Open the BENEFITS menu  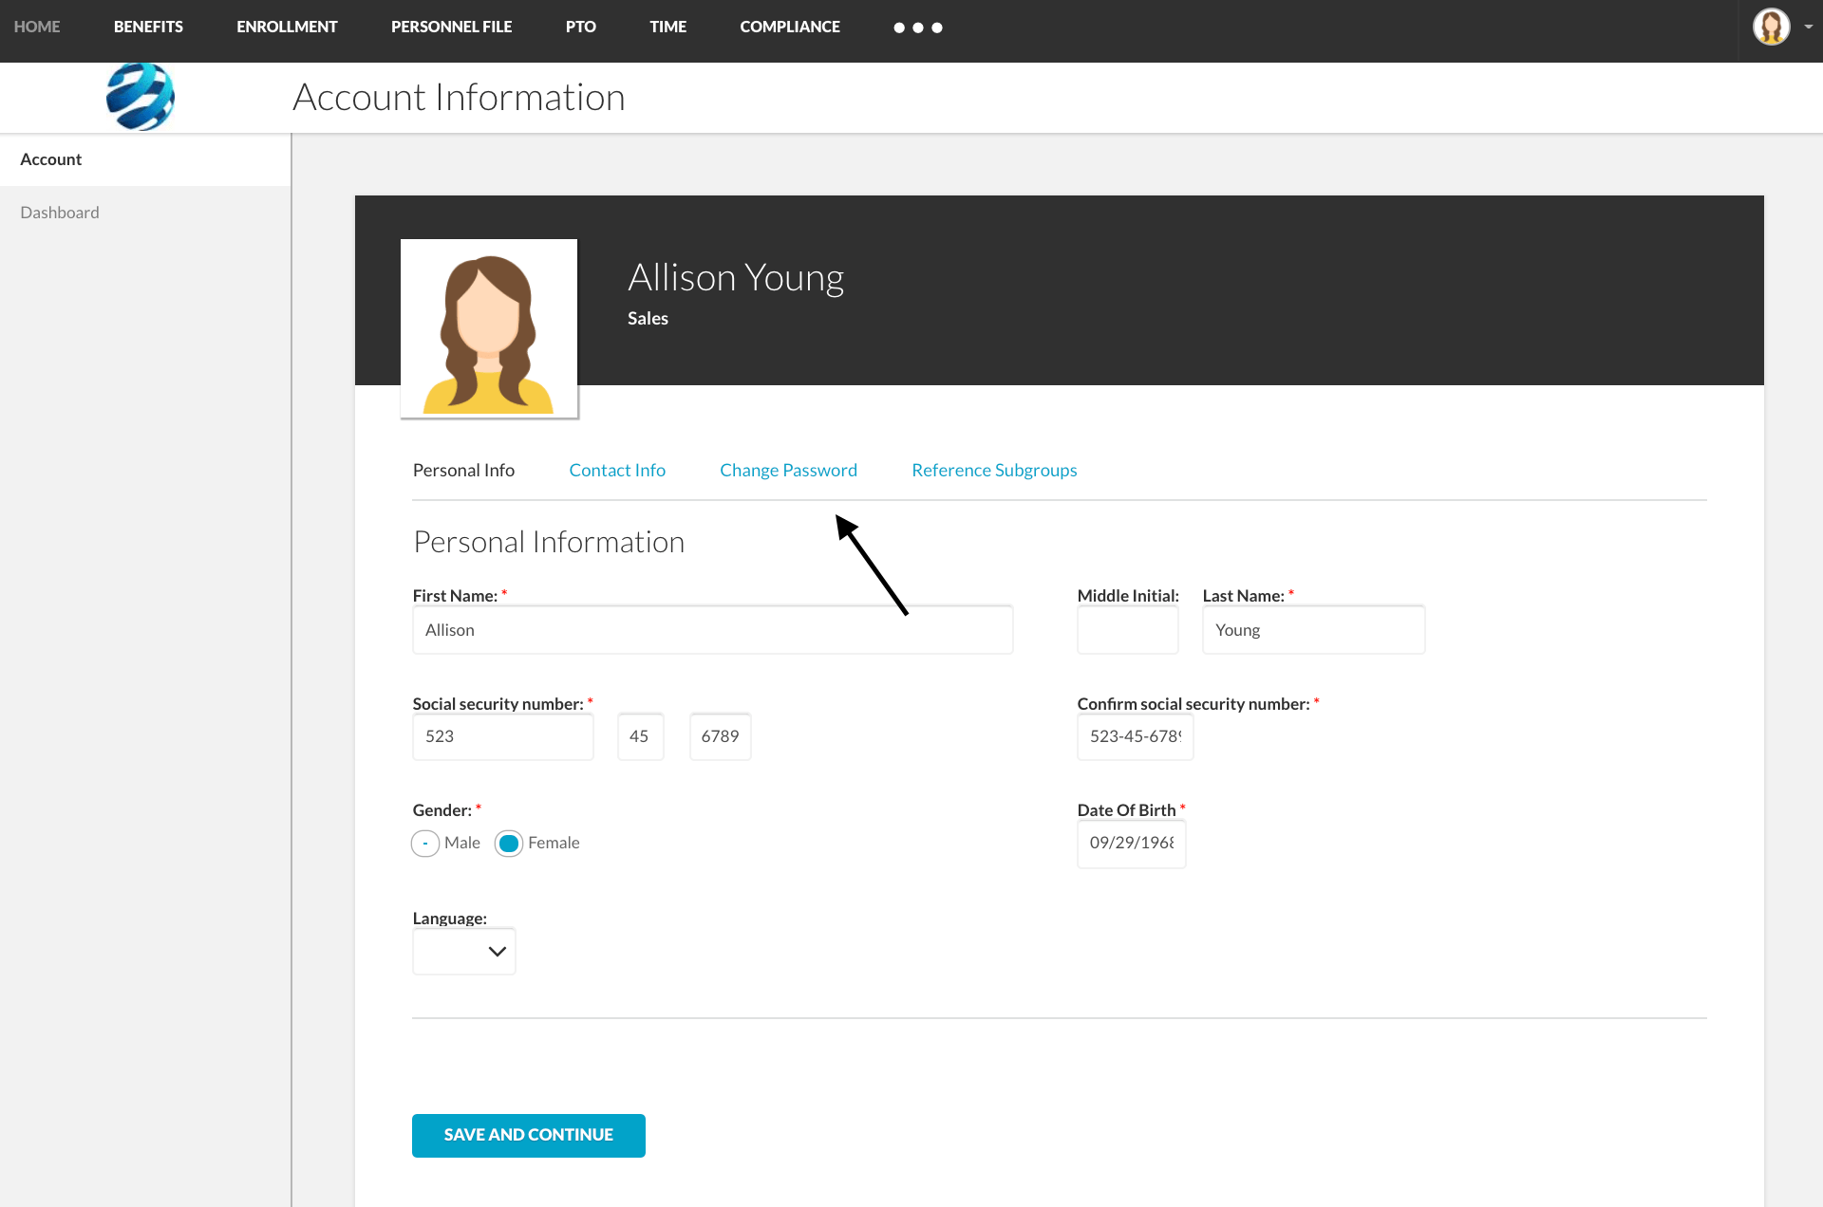[x=148, y=27]
